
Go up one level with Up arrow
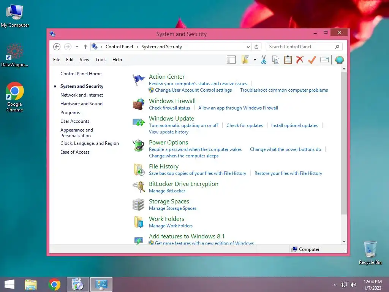(85, 47)
